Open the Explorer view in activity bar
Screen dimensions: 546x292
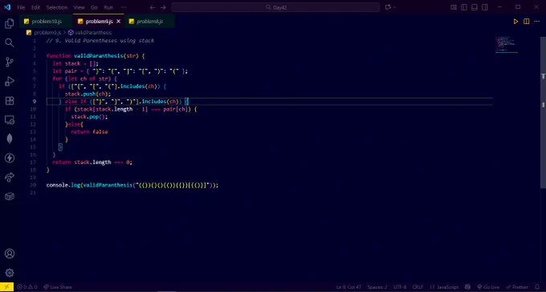(10, 23)
